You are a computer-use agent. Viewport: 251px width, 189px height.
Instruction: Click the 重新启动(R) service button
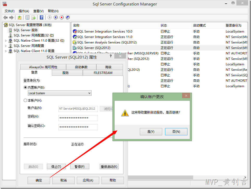point(109,167)
